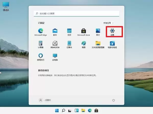Open the user account profile button

45,100
